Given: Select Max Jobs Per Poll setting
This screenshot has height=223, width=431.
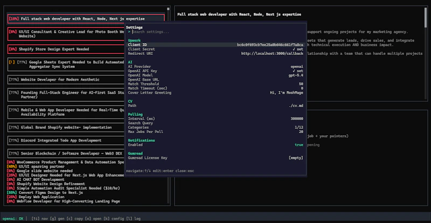Looking at the screenshot, I should tap(215, 132).
